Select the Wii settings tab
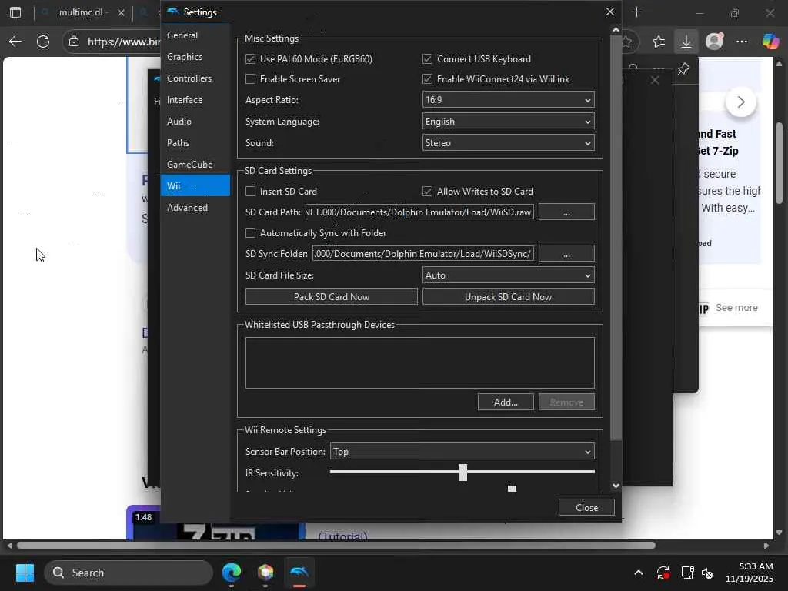Viewport: 788px width, 591px height. tap(195, 186)
